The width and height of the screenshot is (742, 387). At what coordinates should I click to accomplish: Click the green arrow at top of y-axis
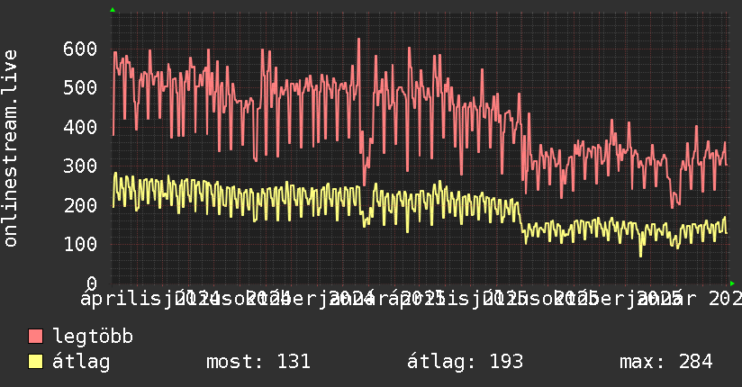113,10
